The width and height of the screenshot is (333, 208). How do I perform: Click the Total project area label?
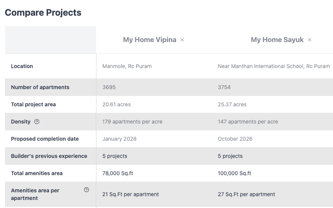tap(33, 104)
